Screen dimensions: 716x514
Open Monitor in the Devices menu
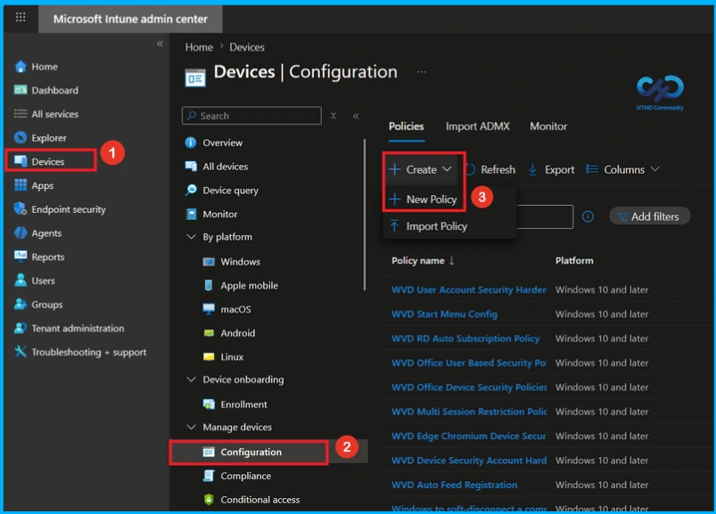pos(219,214)
